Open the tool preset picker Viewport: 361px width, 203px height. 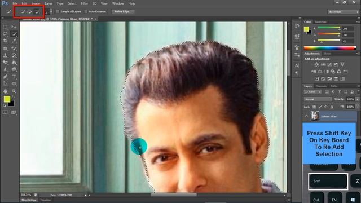click(9, 11)
